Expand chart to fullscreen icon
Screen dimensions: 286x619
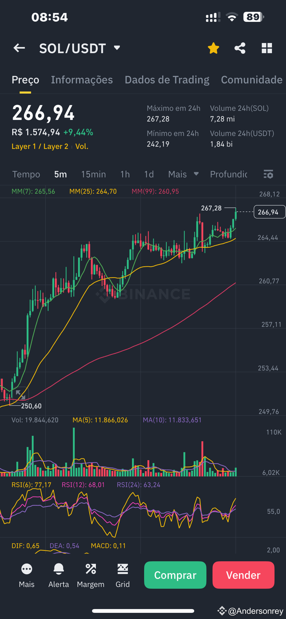[20, 395]
